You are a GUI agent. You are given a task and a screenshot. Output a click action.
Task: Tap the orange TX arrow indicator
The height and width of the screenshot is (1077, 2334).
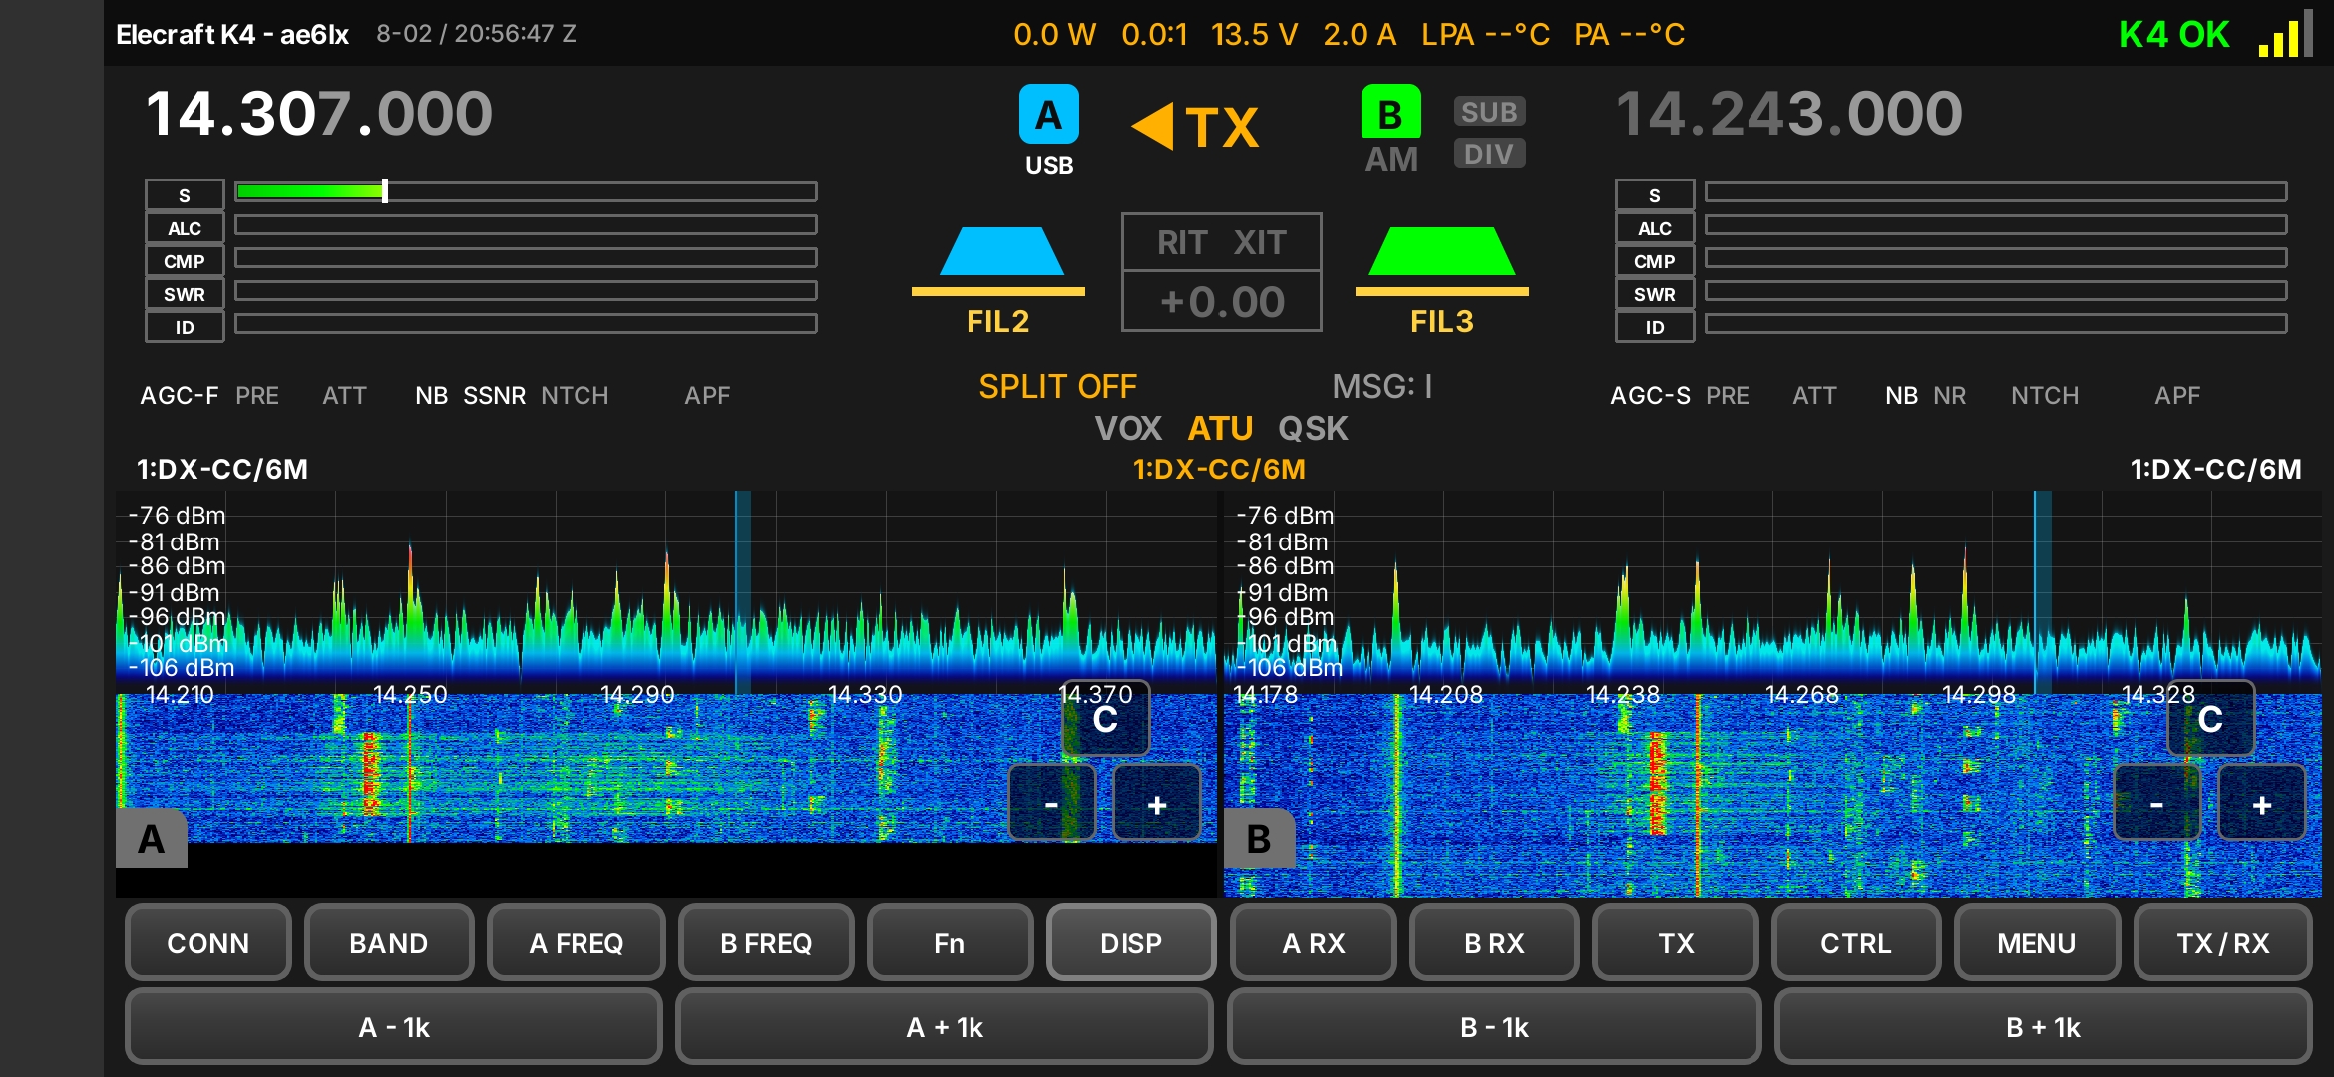click(1195, 128)
